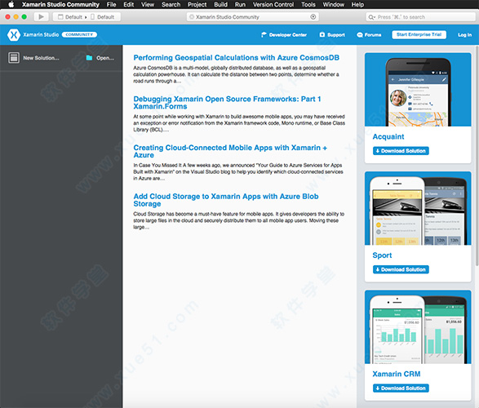
Task: Click the search magnifier icon
Action: coord(371,17)
